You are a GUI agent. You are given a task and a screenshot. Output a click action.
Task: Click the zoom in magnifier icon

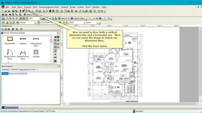pyautogui.click(x=10, y=19)
